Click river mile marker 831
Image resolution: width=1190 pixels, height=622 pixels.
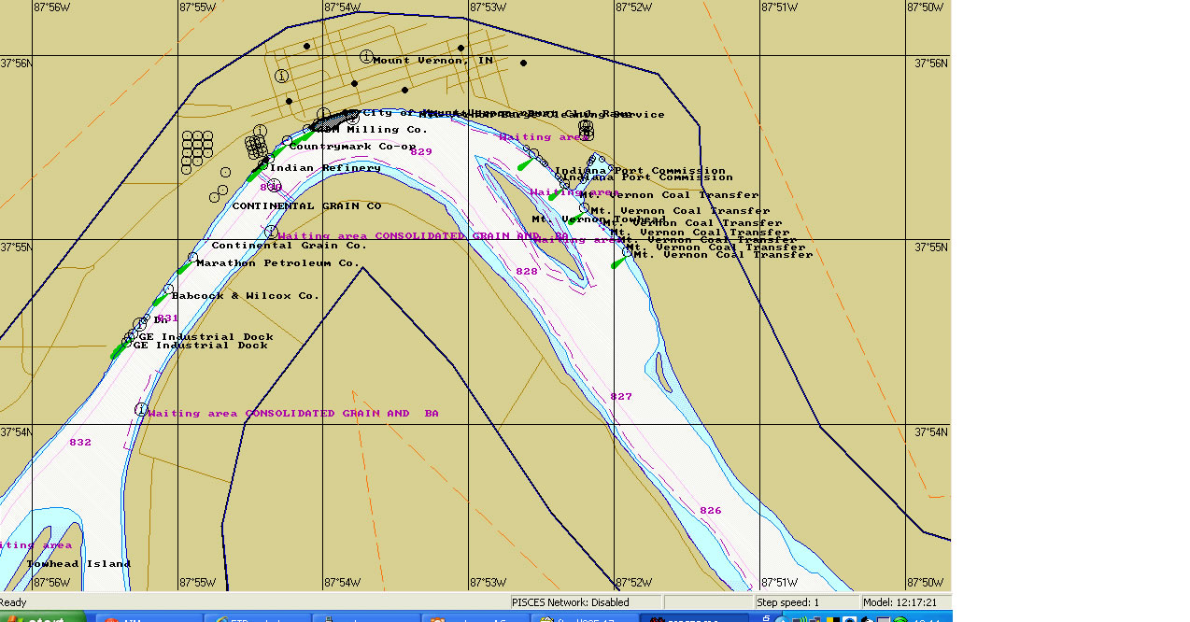166,318
